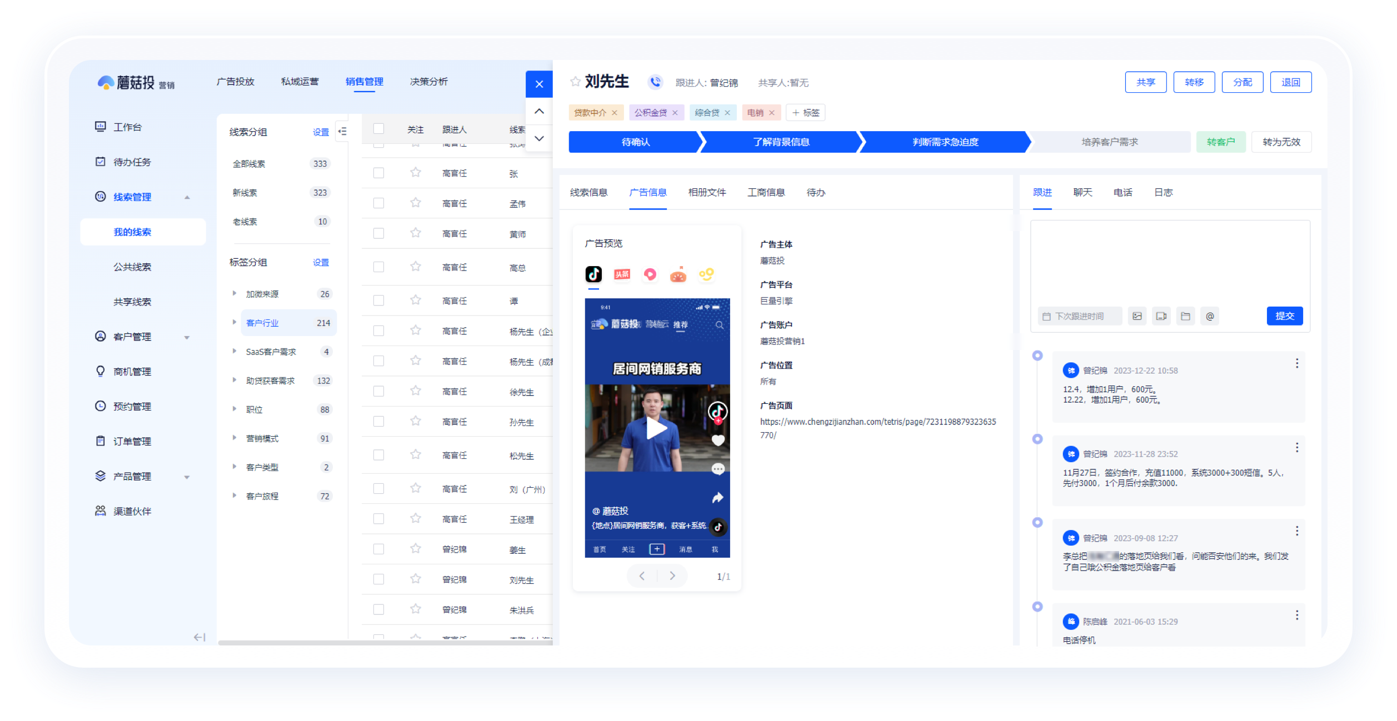
Task: Click the @ mention icon in follow-up box
Action: (x=1210, y=316)
